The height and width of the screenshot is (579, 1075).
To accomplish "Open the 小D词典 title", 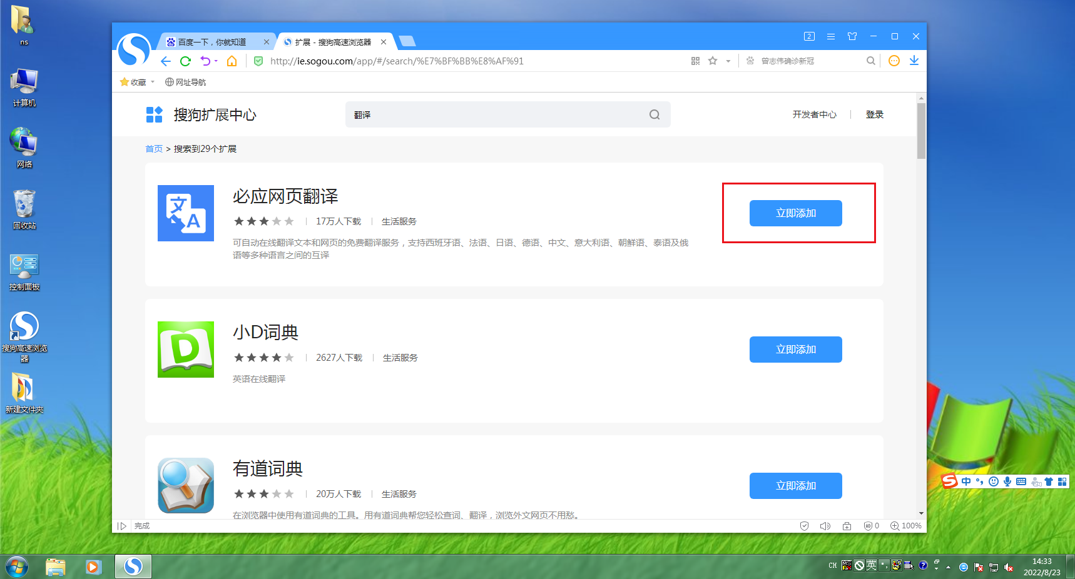I will 266,333.
